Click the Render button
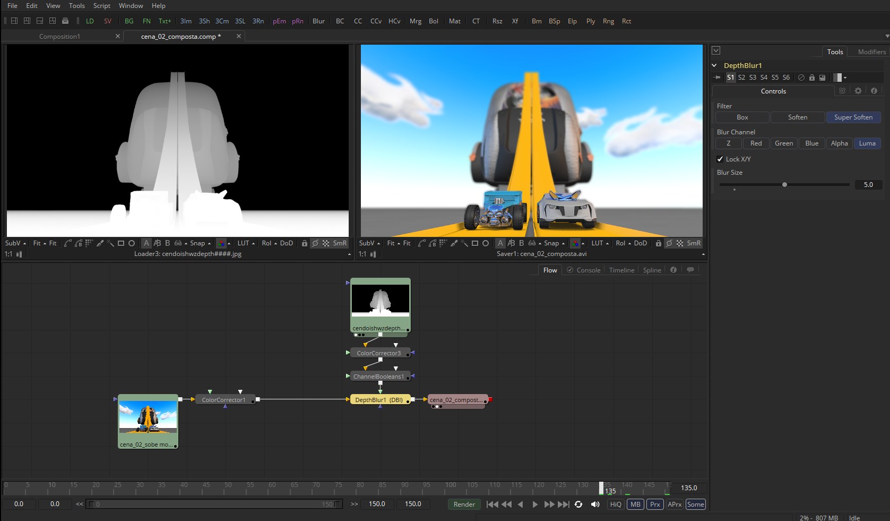 tap(464, 505)
